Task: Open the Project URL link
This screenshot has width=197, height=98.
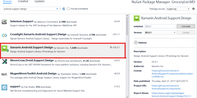Action: pos(166,87)
